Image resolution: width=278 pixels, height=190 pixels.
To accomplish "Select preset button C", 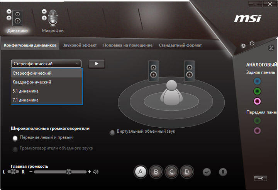I will point(171,172).
